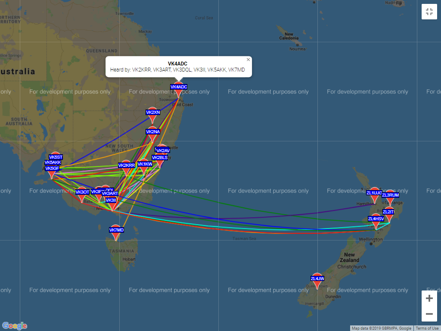
Task: Zoom out of the map
Action: pos(429,314)
